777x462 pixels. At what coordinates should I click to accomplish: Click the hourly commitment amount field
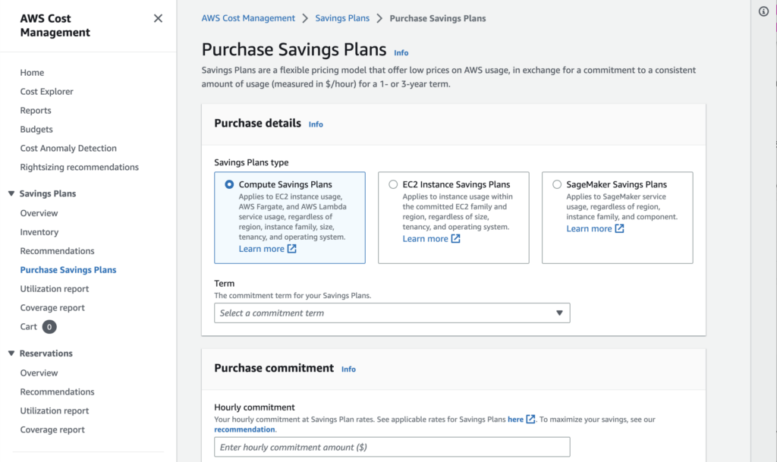pyautogui.click(x=392, y=447)
